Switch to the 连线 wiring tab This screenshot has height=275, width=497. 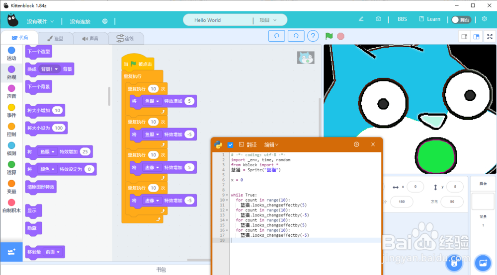point(126,38)
